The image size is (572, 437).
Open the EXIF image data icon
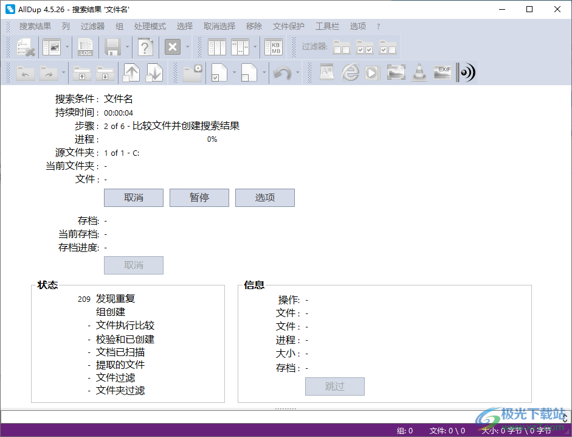pos(443,72)
